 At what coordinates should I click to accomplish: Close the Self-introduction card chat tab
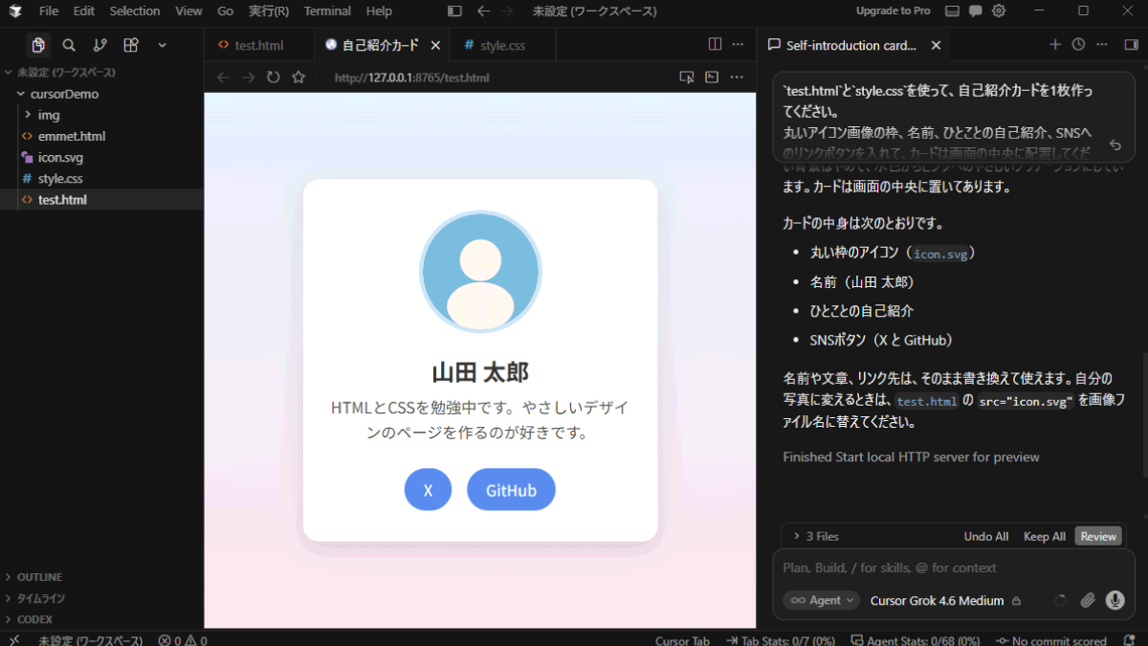[x=936, y=45]
